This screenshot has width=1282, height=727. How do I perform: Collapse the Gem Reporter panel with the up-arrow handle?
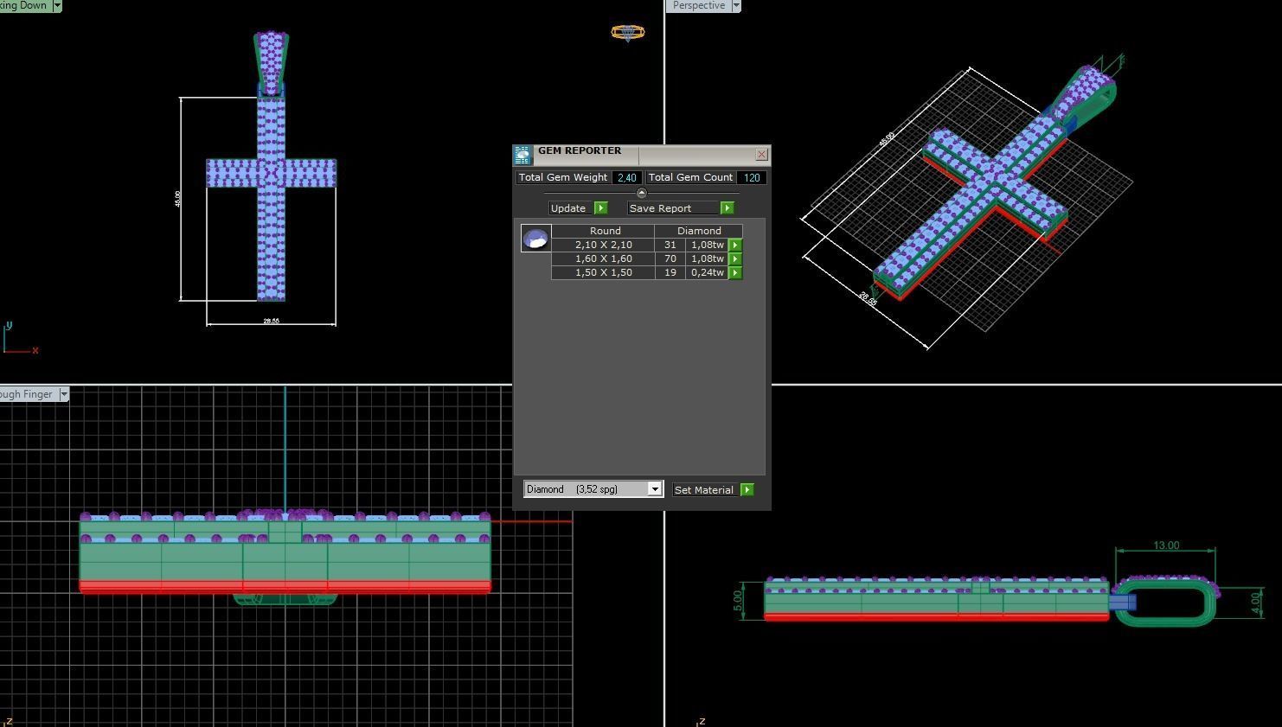tap(641, 193)
